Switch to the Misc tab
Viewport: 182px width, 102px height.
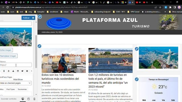2,89
